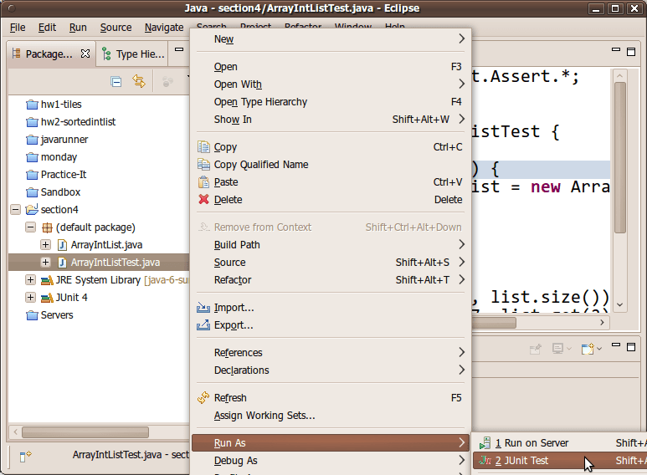Collapse the section4 project
Image resolution: width=647 pixels, height=475 pixels.
(x=15, y=209)
